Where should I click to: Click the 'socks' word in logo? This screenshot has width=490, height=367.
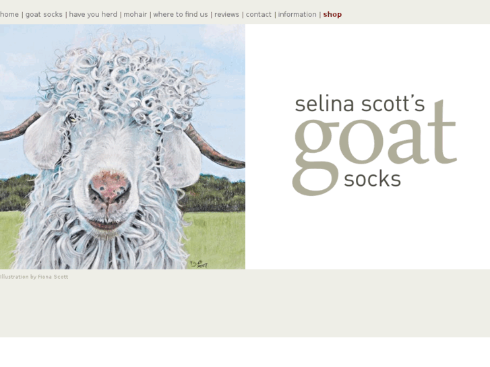(x=372, y=179)
